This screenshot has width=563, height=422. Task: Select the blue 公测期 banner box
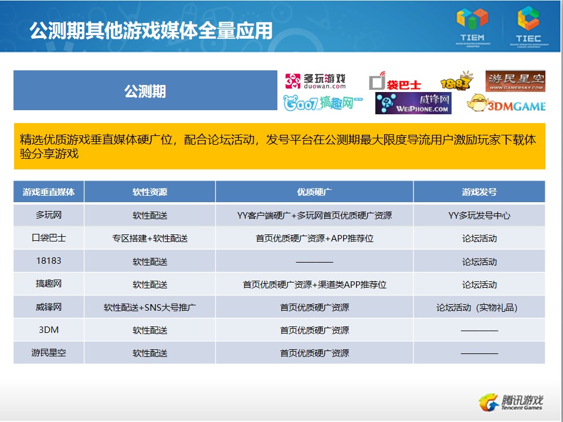point(145,90)
